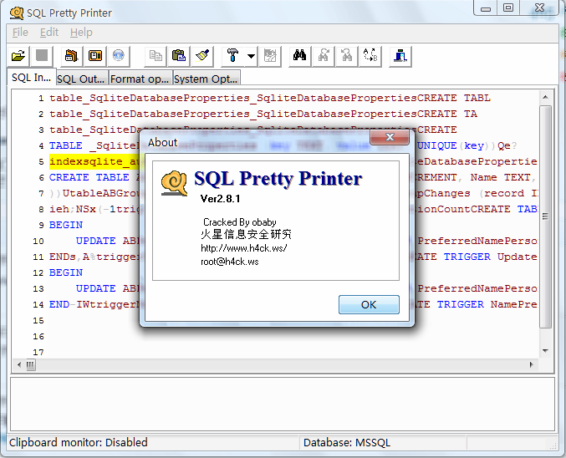Open the Edit menu
566x458 pixels.
[x=49, y=33]
